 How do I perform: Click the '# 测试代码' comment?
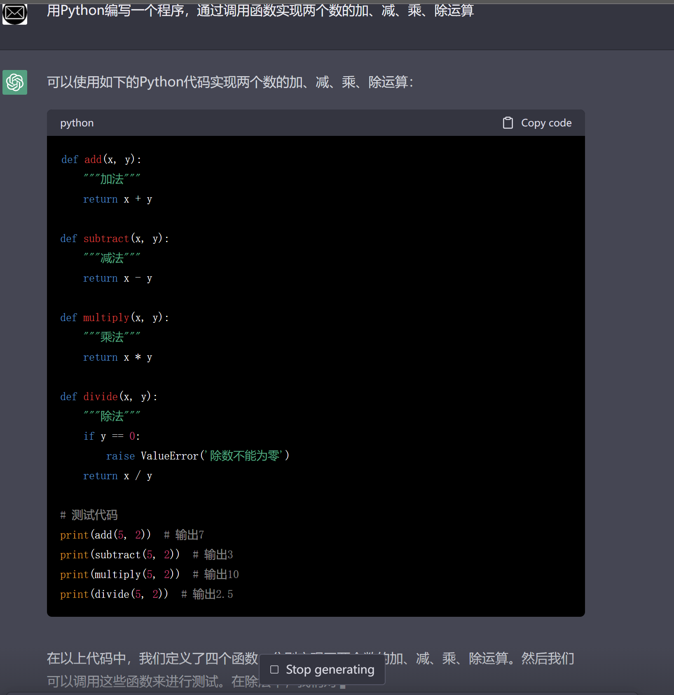(89, 515)
